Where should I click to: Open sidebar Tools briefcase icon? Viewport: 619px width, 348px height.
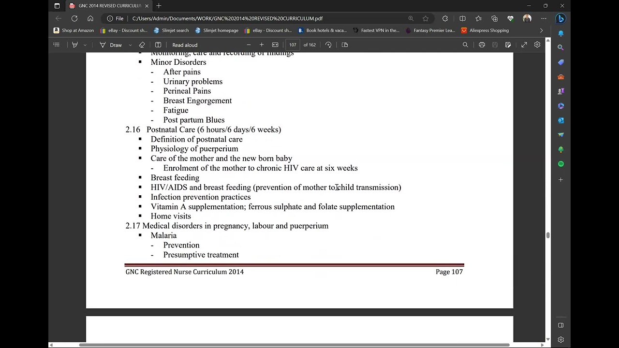(x=561, y=77)
